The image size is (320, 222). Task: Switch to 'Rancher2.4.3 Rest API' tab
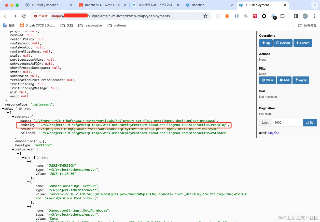[103, 5]
